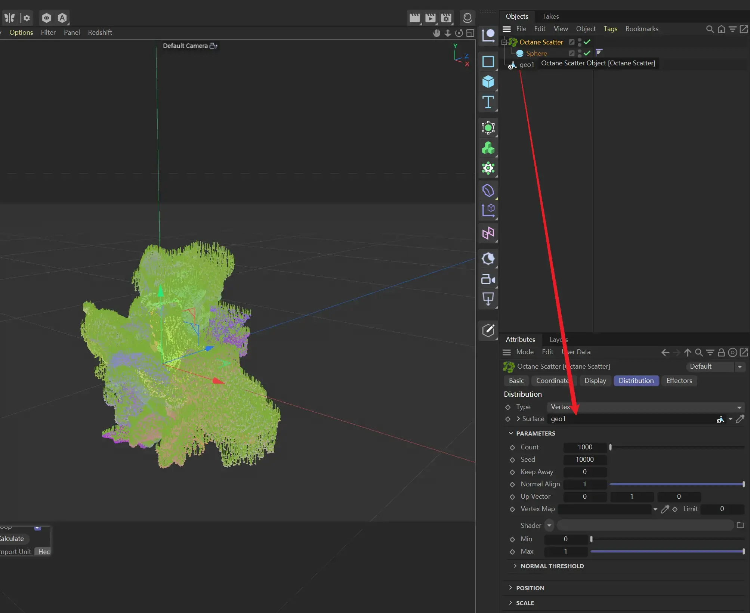Viewport: 750px width, 613px height.
Task: Open the Takes tab
Action: click(550, 16)
